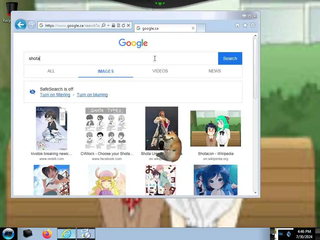Minimize the Internet Explorer window

[x=244, y=16]
